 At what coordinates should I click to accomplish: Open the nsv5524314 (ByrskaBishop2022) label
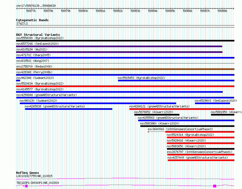[x=190, y=135]
